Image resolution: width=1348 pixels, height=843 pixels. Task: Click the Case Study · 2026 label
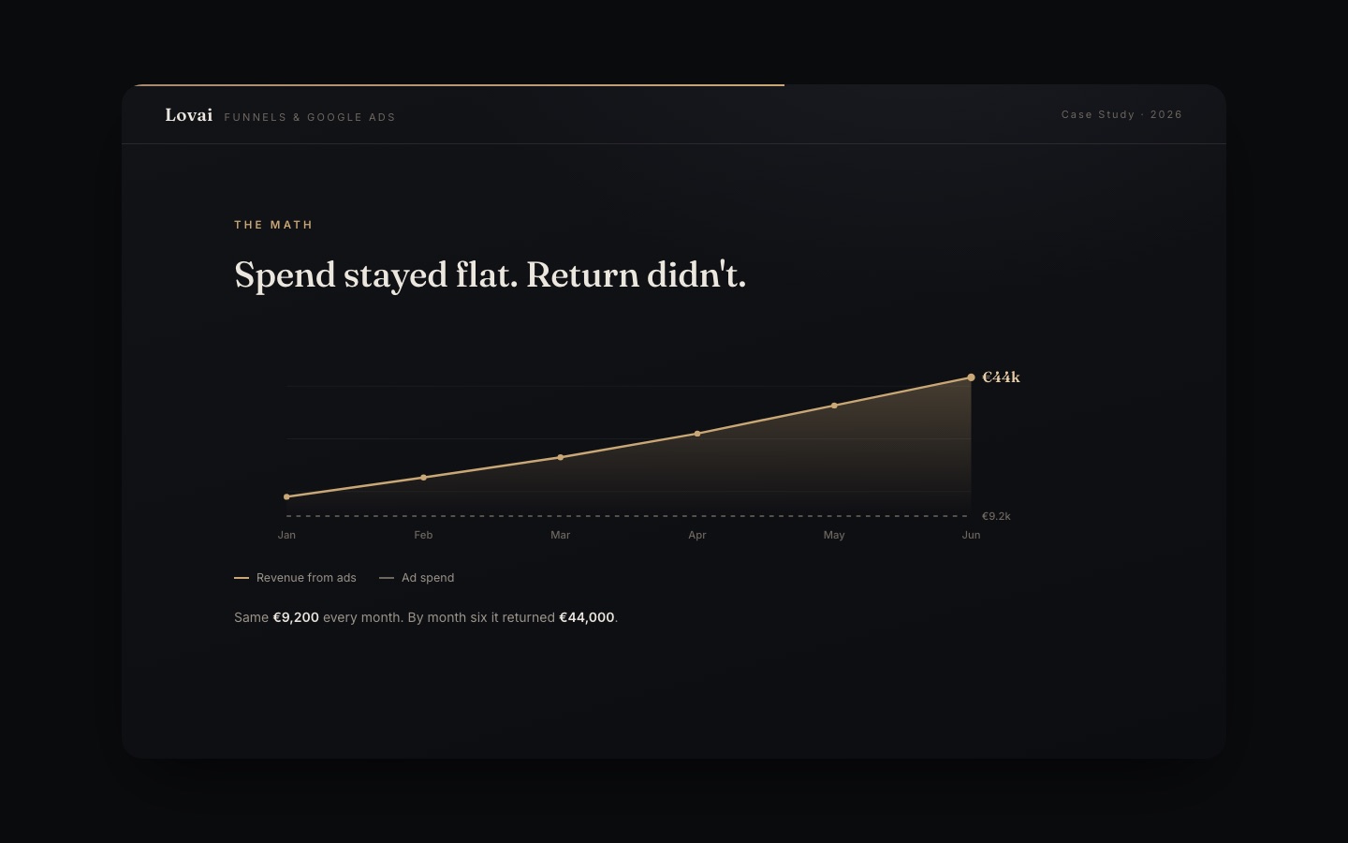[1121, 114]
